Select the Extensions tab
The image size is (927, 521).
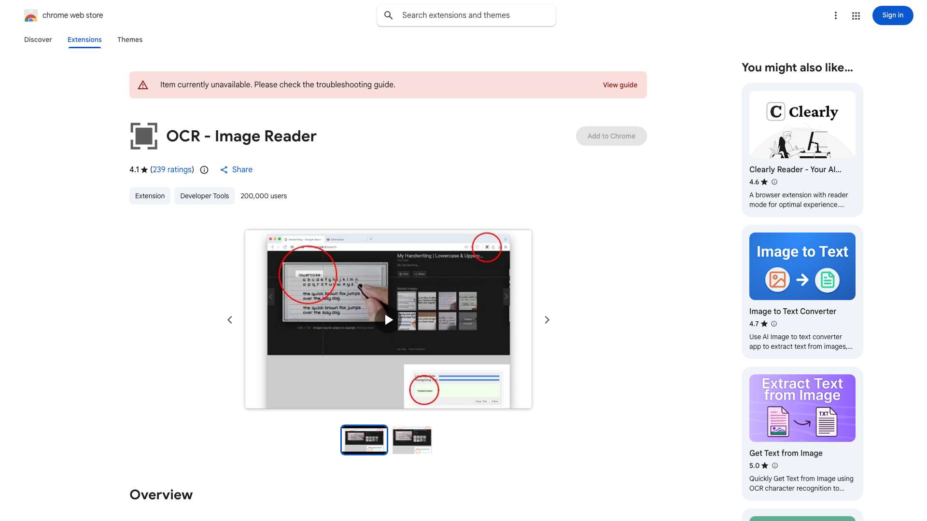pyautogui.click(x=84, y=40)
